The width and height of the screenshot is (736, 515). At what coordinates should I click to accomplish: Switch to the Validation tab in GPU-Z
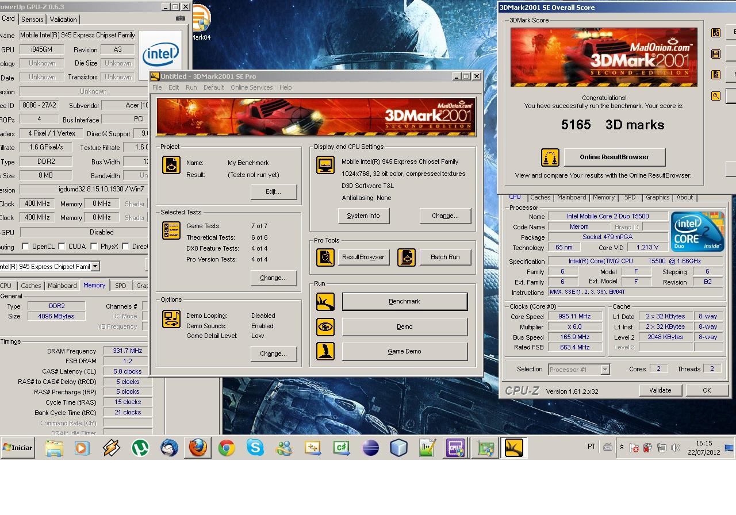(63, 19)
